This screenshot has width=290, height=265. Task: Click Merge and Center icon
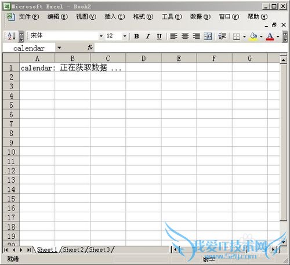[x=208, y=36]
